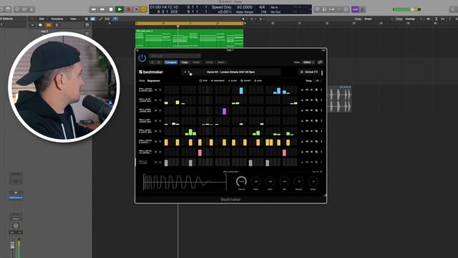This screenshot has width=458, height=258.
Task: Click copy icon in the blue-note row
Action: tap(316, 90)
